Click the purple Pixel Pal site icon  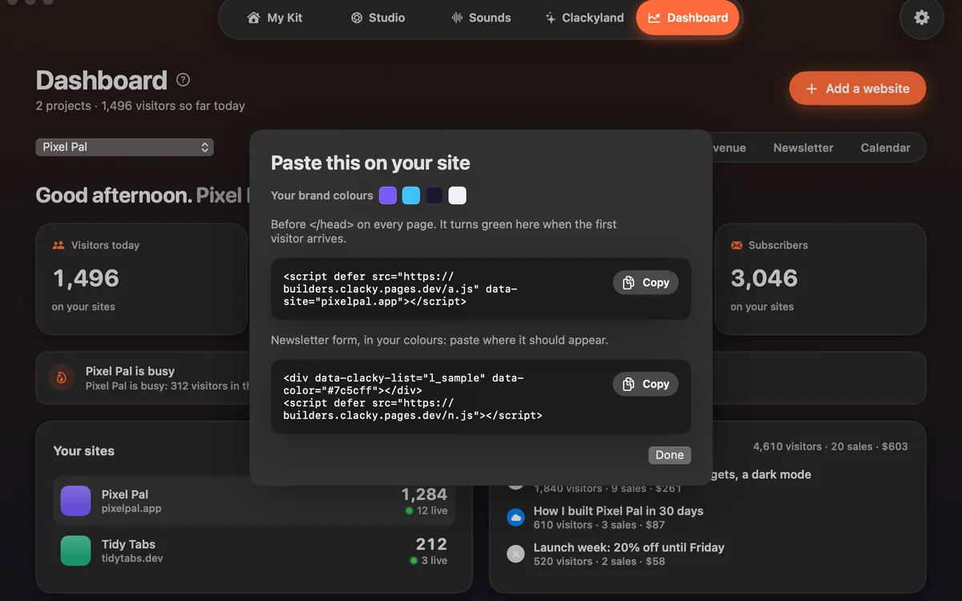[x=76, y=501]
